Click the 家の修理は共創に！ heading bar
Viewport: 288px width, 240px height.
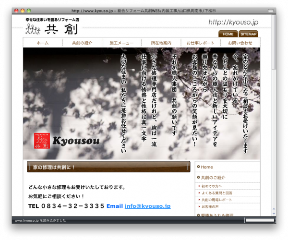coord(108,167)
